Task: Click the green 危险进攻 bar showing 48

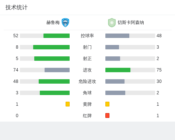Action: (54, 81)
